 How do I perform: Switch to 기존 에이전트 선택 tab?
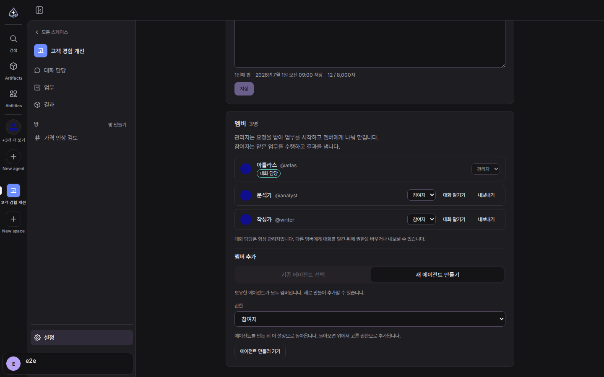[x=303, y=275]
